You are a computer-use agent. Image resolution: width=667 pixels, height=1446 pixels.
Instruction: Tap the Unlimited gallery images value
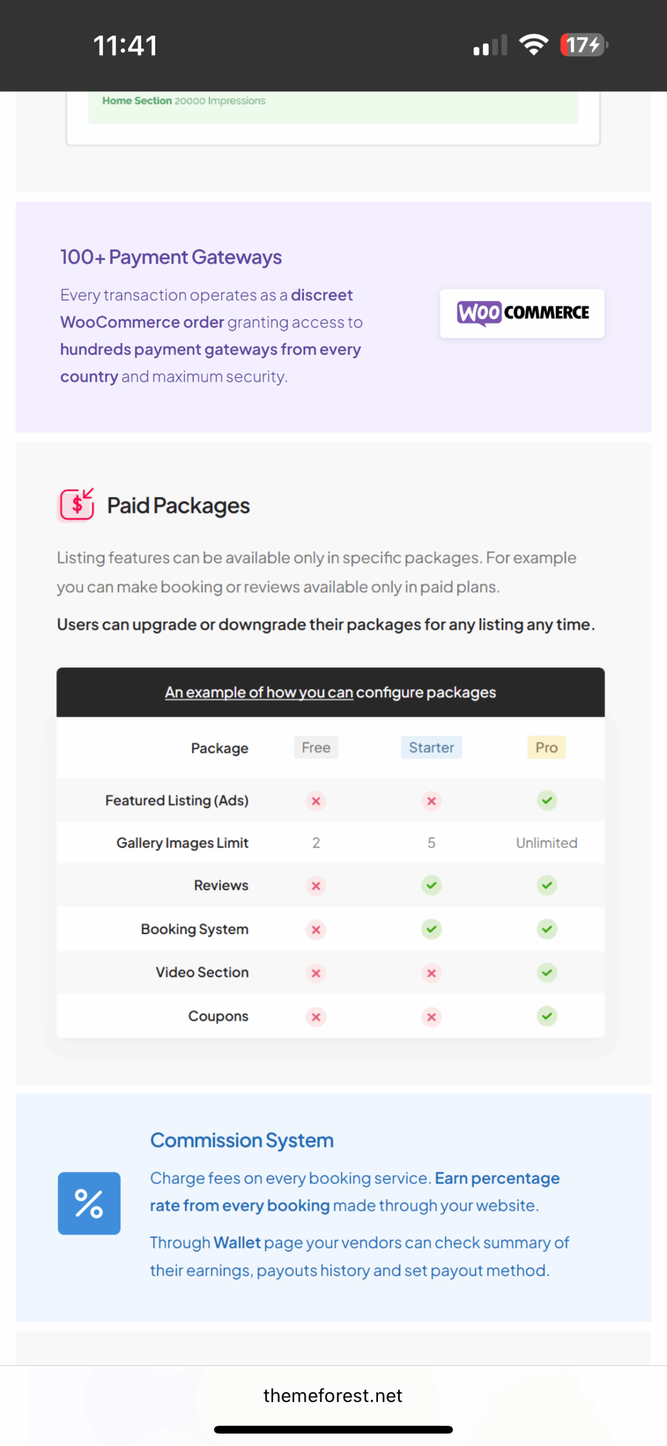[546, 843]
